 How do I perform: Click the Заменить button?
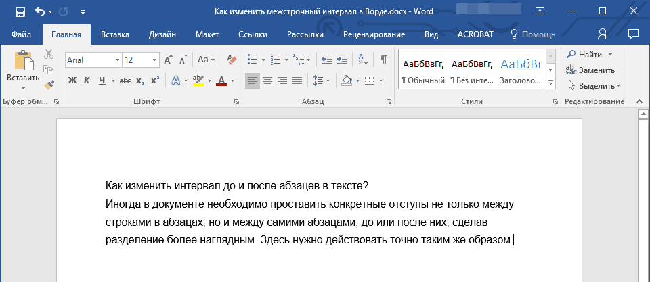tap(596, 70)
